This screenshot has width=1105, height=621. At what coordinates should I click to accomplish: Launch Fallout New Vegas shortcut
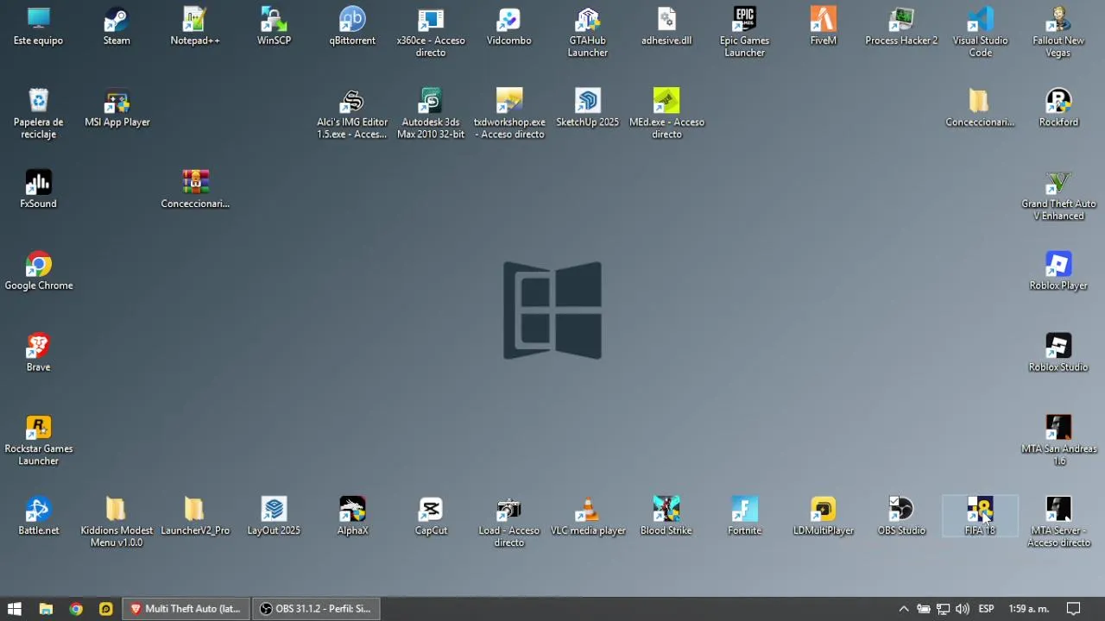coord(1058,33)
